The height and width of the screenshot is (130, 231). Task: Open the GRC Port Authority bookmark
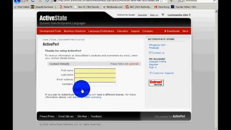click(x=139, y=7)
